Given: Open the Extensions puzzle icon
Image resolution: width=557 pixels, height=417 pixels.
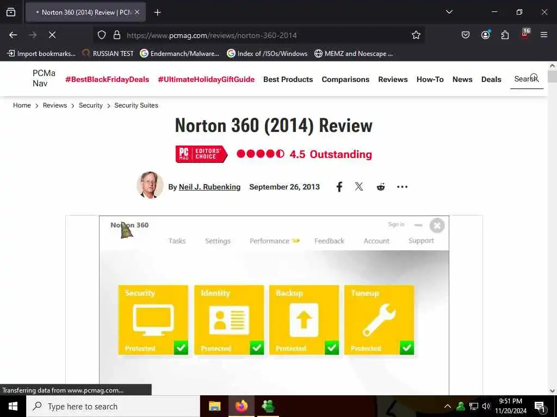Looking at the screenshot, I should pos(505,35).
